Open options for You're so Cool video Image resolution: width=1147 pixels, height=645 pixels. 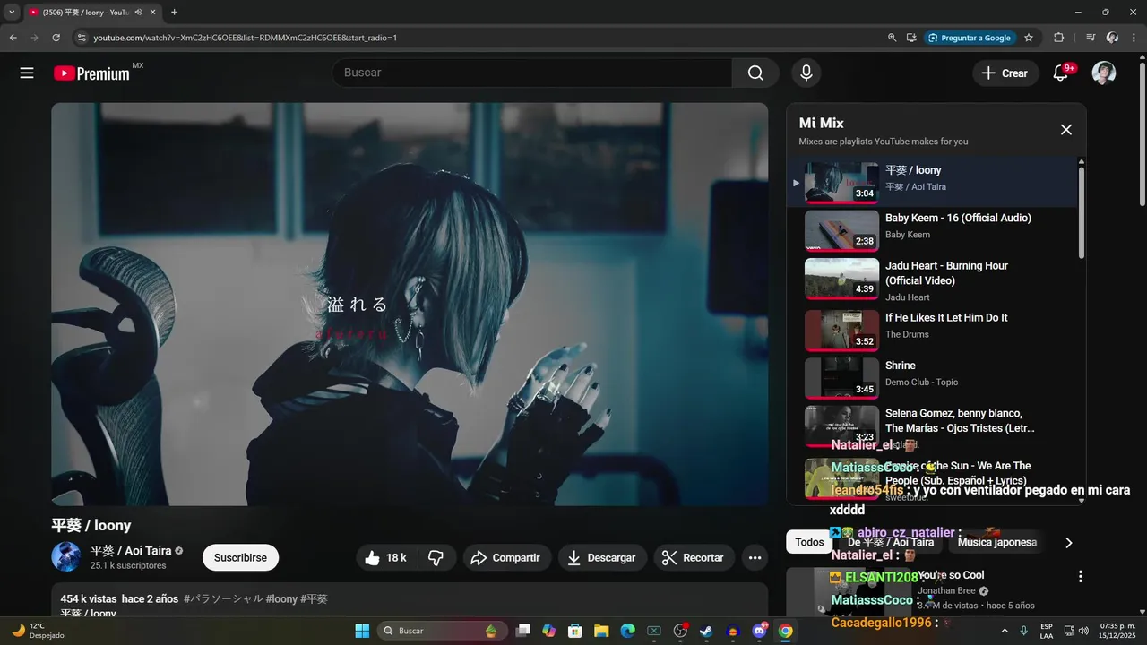click(1081, 576)
